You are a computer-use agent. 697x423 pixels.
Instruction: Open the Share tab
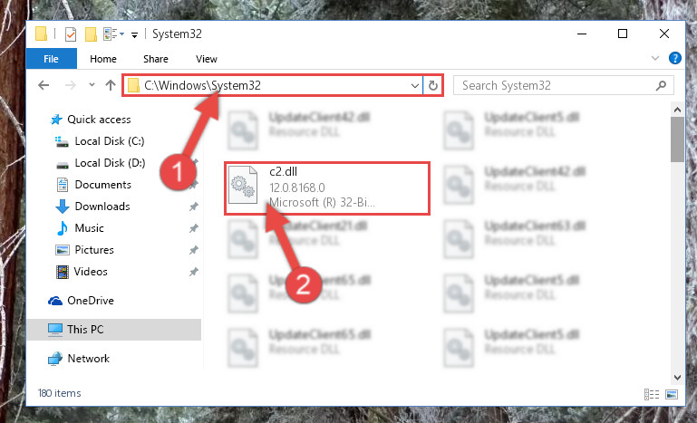tap(156, 59)
